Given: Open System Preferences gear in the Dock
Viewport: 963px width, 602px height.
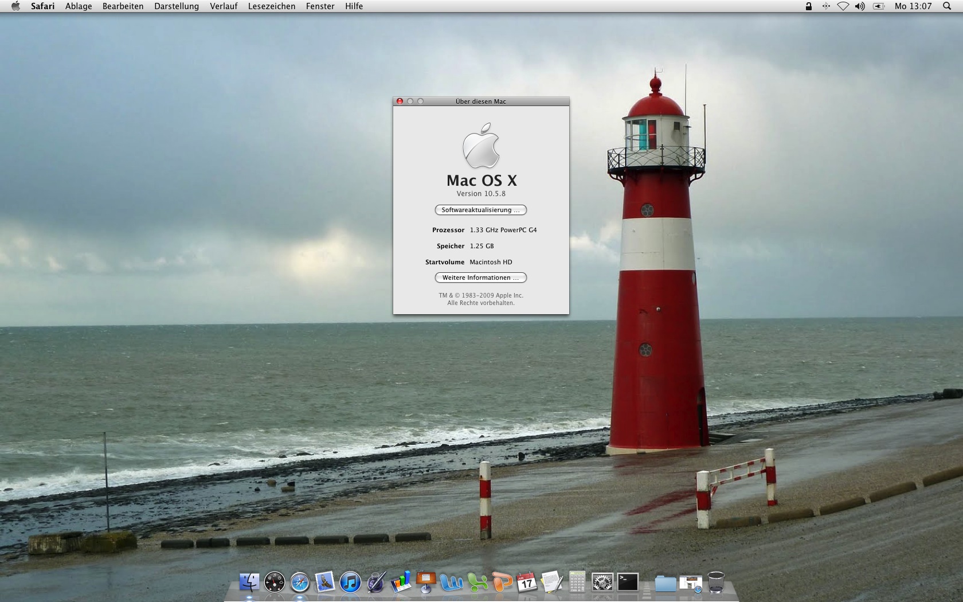Looking at the screenshot, I should (602, 583).
